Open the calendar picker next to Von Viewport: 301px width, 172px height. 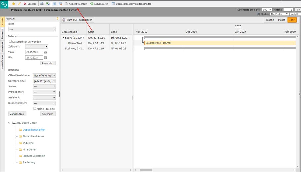pos(46,52)
